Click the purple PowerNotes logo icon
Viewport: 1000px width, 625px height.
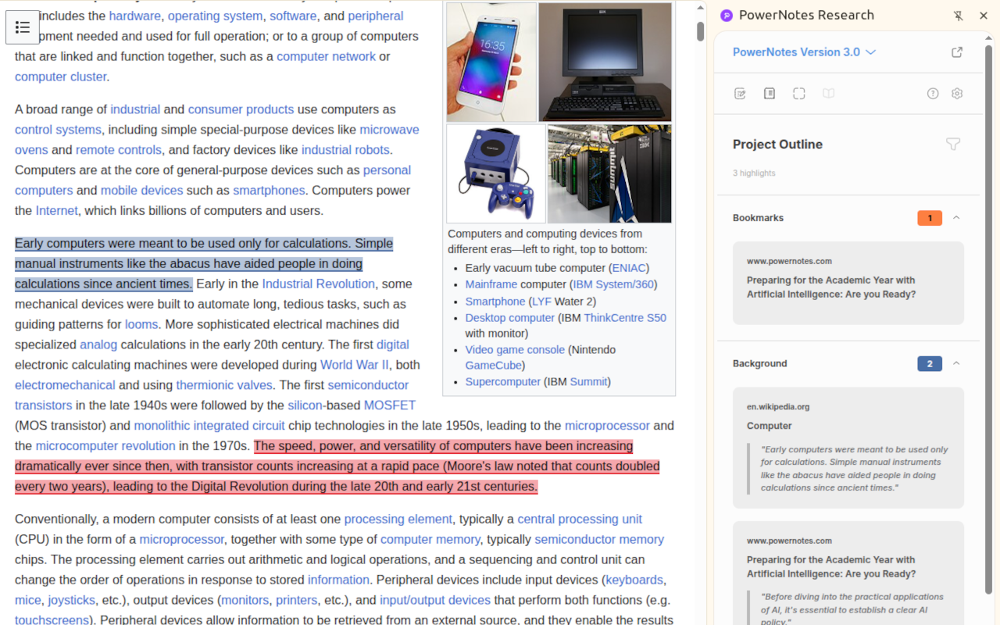click(727, 16)
